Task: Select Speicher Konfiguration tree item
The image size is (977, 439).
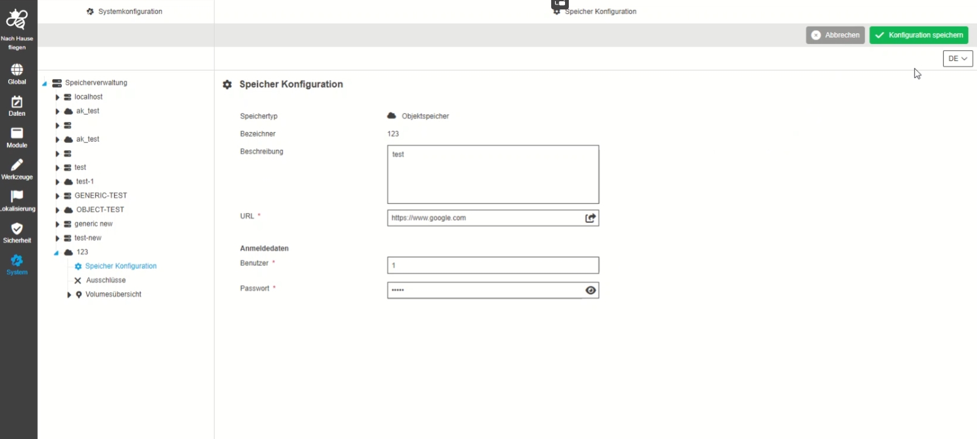Action: pos(121,266)
